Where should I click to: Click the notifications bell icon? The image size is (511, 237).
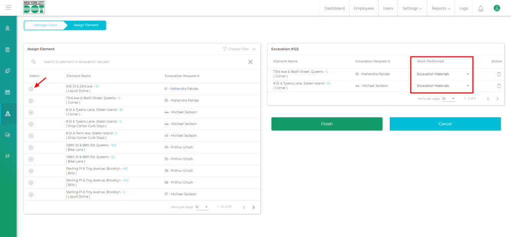click(481, 8)
